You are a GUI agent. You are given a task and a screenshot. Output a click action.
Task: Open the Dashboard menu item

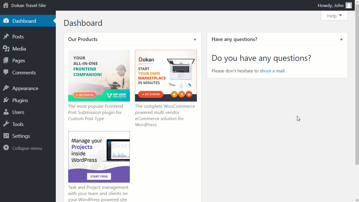tap(28, 21)
